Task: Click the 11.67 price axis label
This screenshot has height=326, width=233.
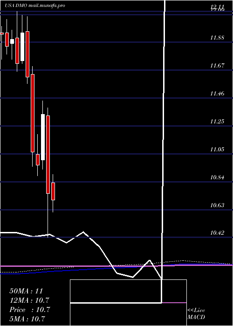Action: tap(217, 66)
